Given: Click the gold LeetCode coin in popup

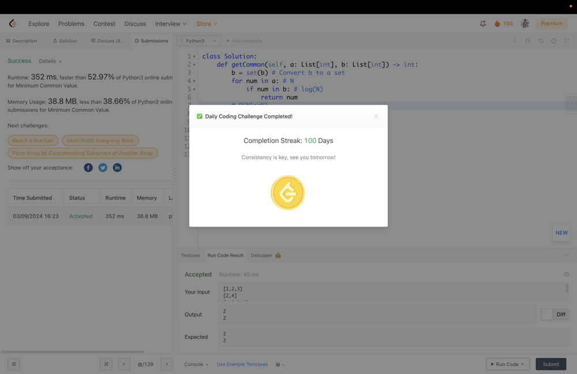Looking at the screenshot, I should [288, 193].
